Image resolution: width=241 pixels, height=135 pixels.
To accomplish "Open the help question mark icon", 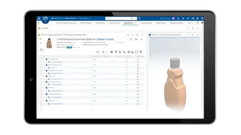I will tap(202, 18).
